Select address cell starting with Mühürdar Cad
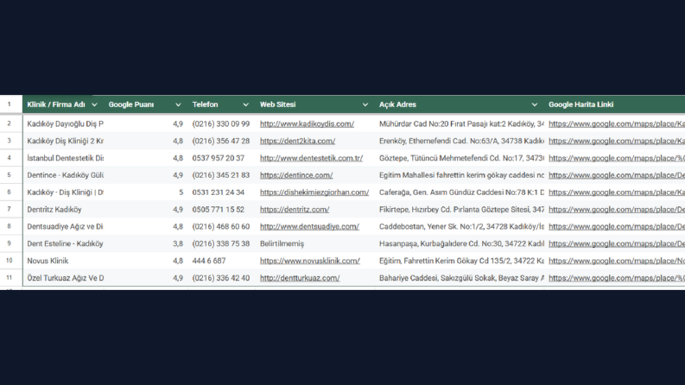Image resolution: width=685 pixels, height=385 pixels. pos(460,124)
